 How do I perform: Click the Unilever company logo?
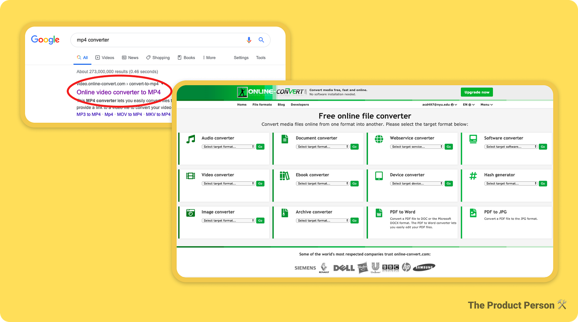pos(376,267)
